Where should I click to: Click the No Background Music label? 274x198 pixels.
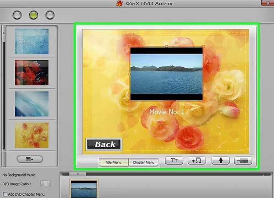click(x=19, y=175)
